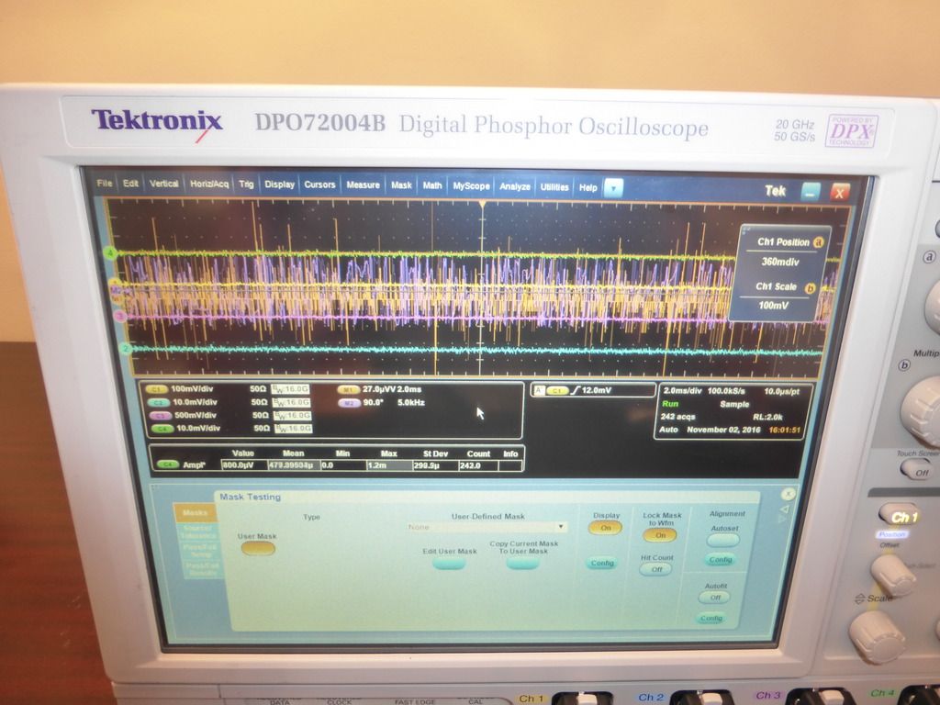This screenshot has width=940, height=705.
Task: Toggle the mask Display On button
Action: click(x=606, y=528)
